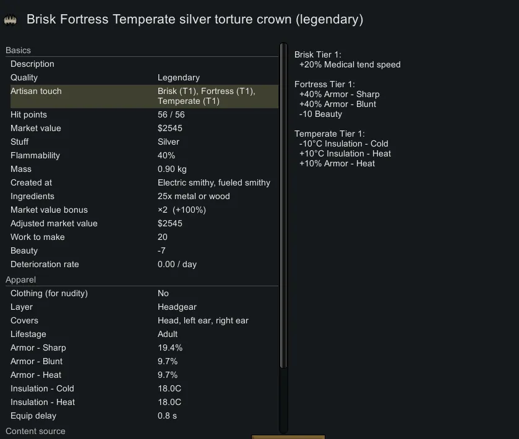The height and width of the screenshot is (439, 519).
Task: Click the Armor - Sharp row
Action: pyautogui.click(x=144, y=348)
